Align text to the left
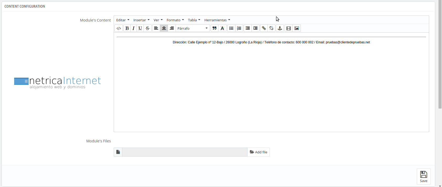Screen dimensions: 442x187 (x=156, y=28)
